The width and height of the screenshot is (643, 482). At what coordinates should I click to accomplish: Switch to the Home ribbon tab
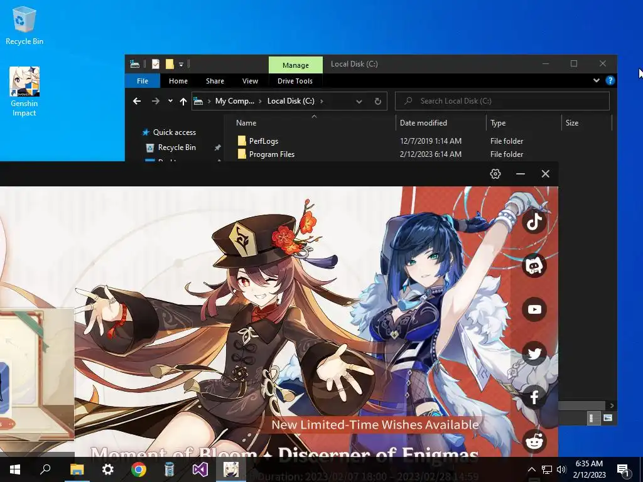pos(178,81)
